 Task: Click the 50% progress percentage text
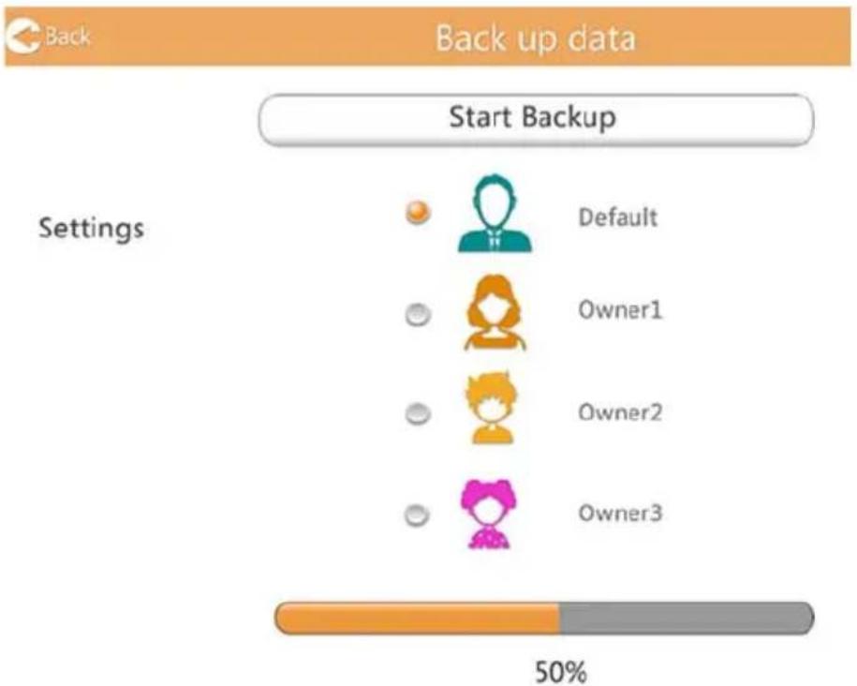(x=561, y=672)
